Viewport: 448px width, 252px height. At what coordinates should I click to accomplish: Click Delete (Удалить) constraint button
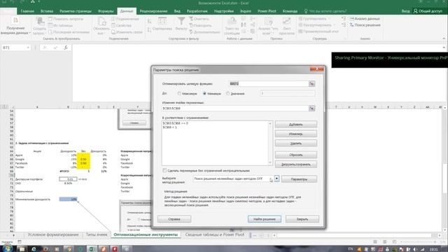click(295, 143)
